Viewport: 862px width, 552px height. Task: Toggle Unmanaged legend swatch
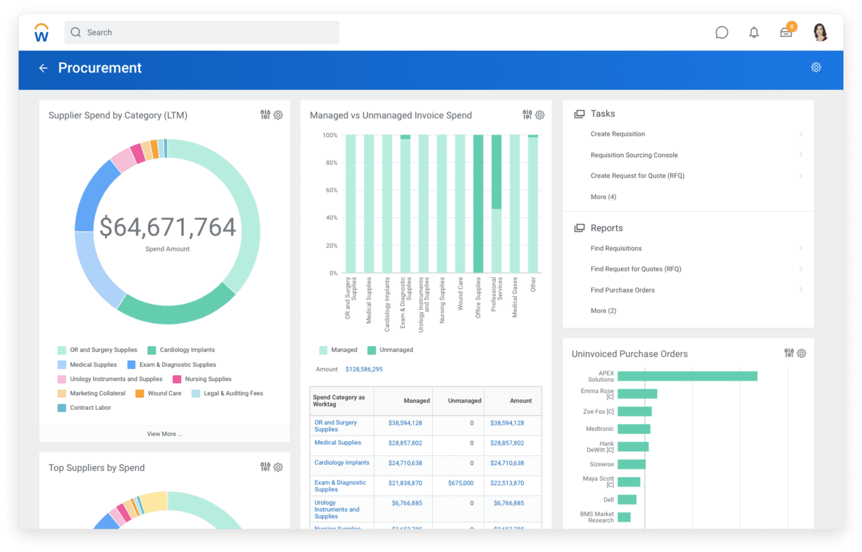click(x=372, y=350)
